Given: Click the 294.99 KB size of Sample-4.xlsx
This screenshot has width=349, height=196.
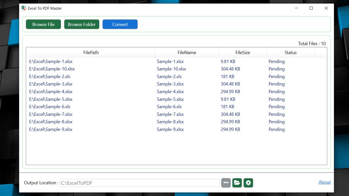Looking at the screenshot, I should click(230, 92).
